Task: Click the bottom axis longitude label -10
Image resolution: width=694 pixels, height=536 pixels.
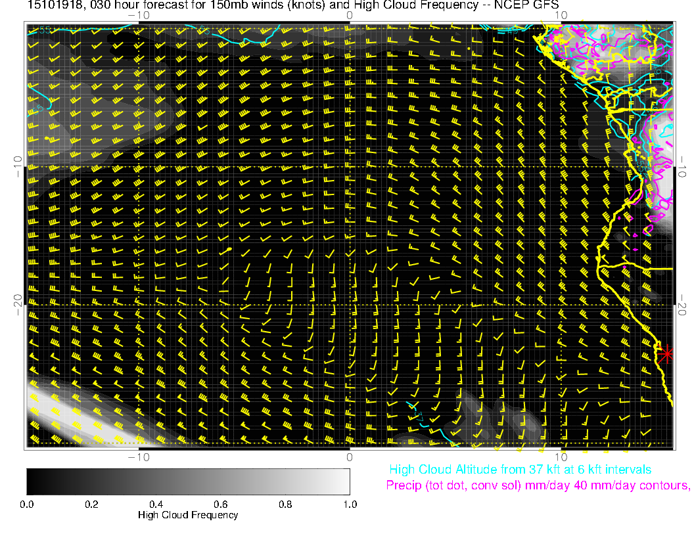Action: (139, 457)
